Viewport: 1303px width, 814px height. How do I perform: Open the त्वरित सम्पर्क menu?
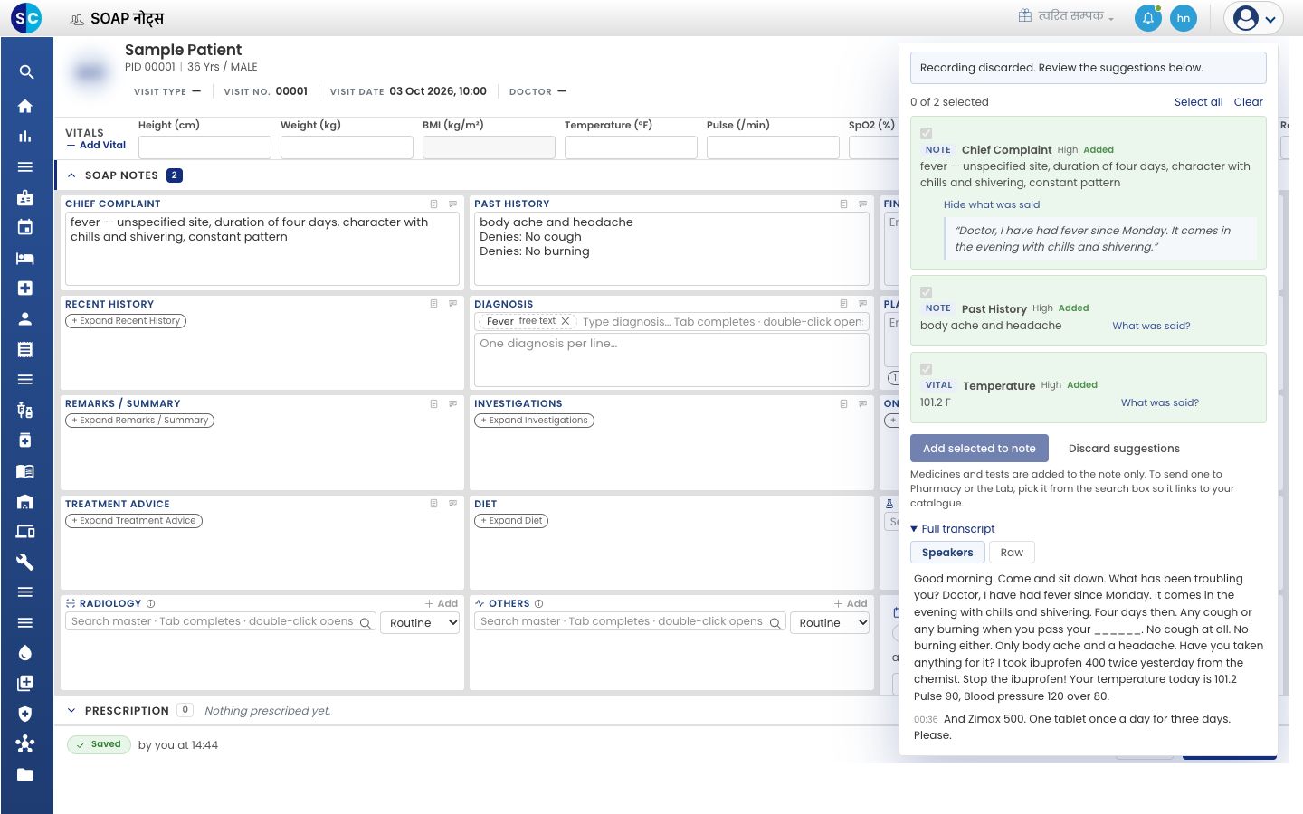[x=1066, y=16]
